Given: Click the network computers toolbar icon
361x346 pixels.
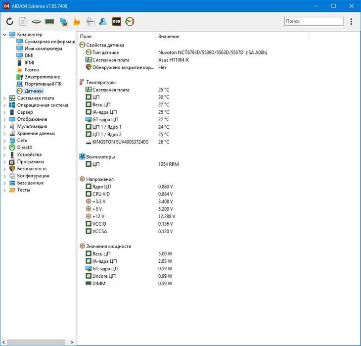Looking at the screenshot, I should 63,22.
